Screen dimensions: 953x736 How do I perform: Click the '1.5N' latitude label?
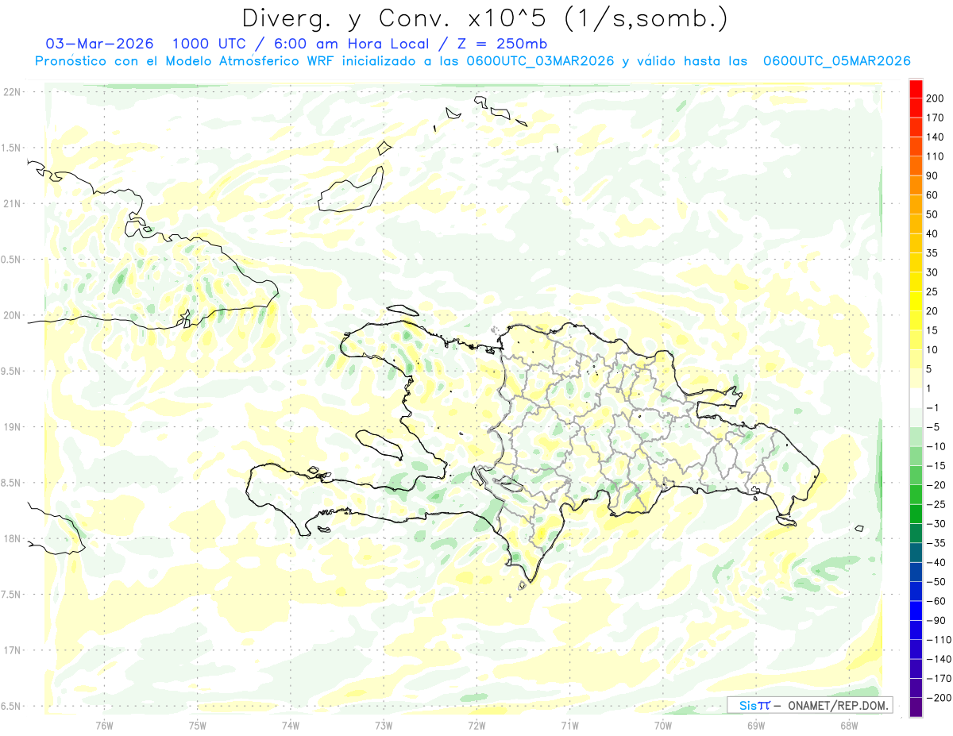tap(12, 148)
